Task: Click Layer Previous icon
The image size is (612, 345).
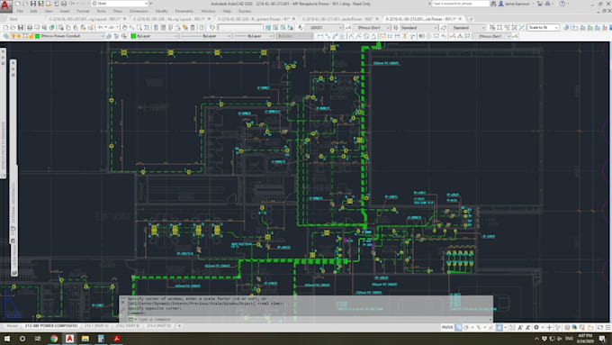Action: [x=116, y=36]
